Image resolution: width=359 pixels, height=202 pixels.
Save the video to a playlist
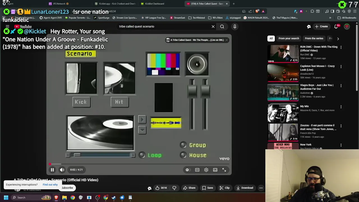208,188
